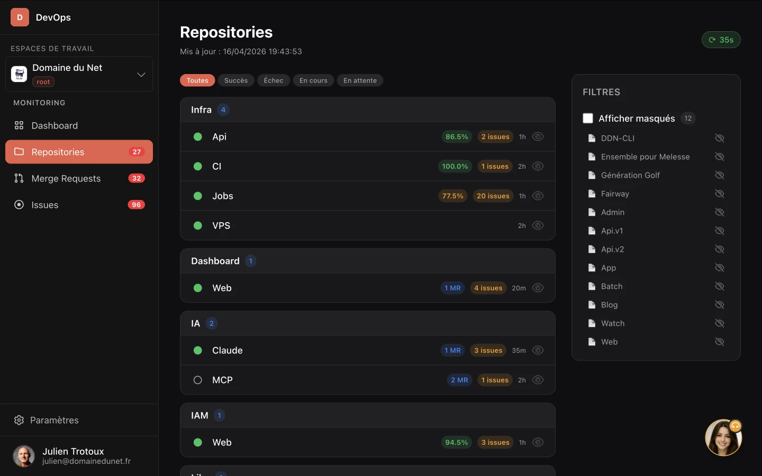
Task: Open Paramètres settings gear
Action: tap(19, 420)
